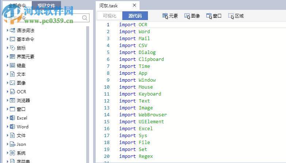Click code line "import Sys"
This screenshot has height=163, width=286.
click(133, 136)
